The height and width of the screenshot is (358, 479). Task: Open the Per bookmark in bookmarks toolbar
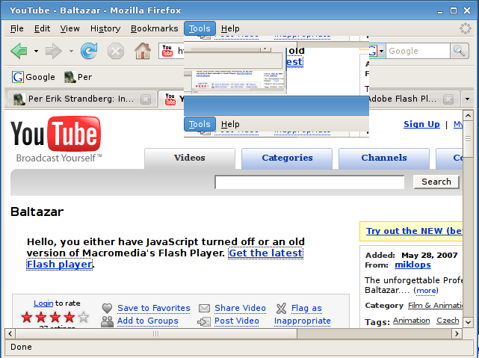[x=78, y=77]
